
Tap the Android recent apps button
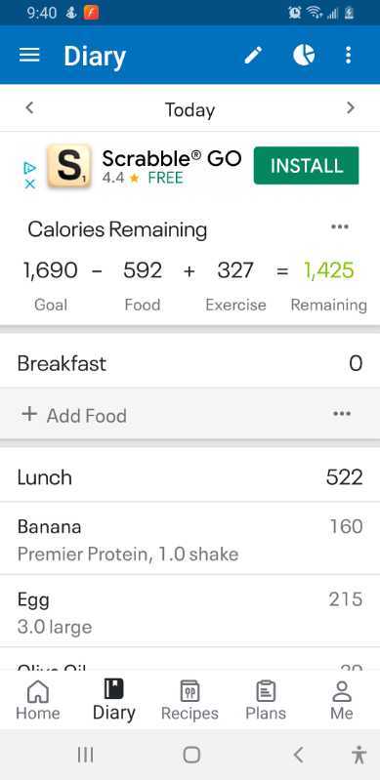86,756
